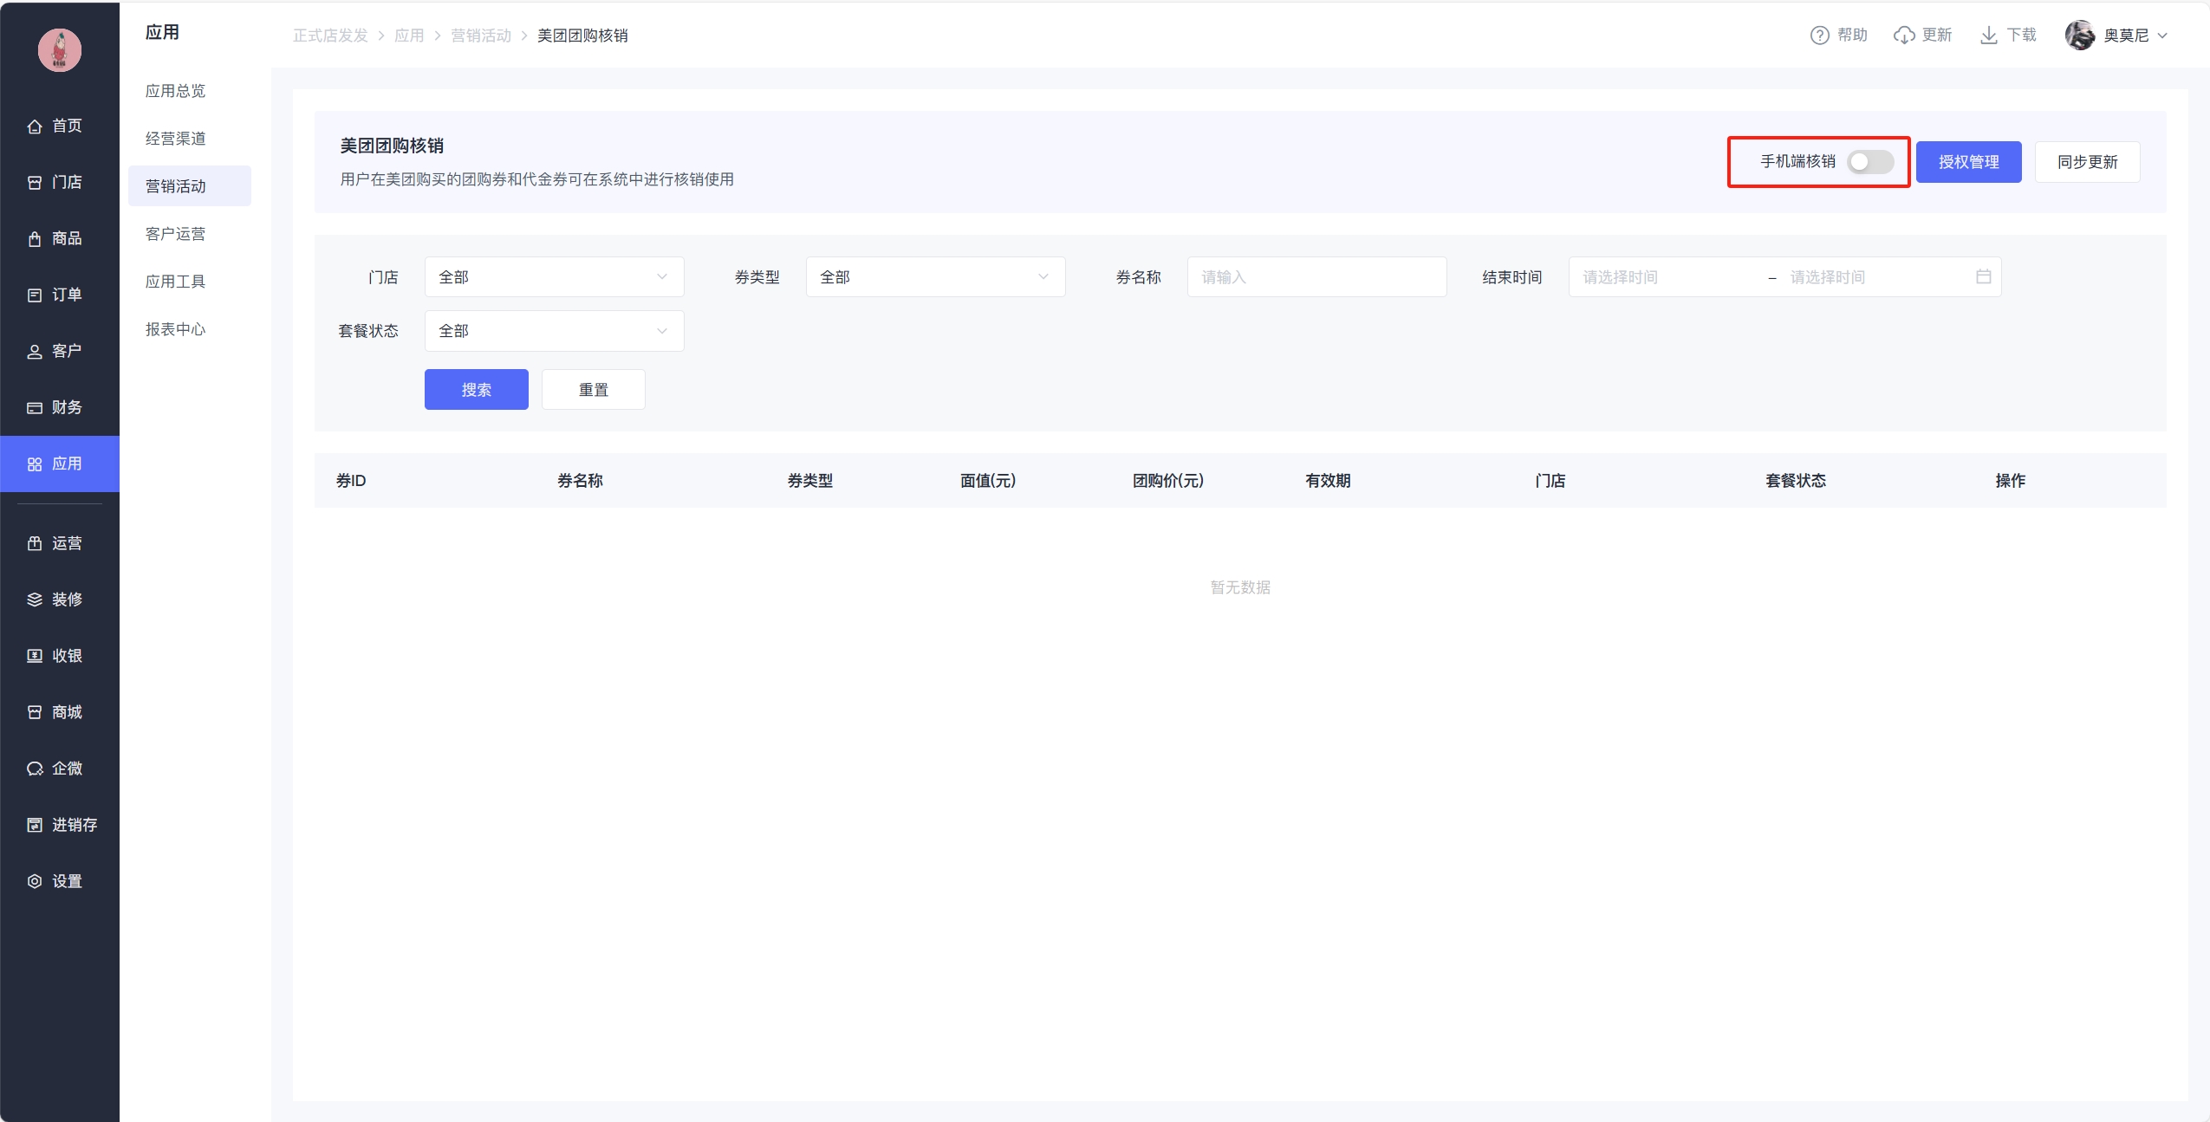Open the 门店 dropdown filter
This screenshot has width=2210, height=1122.
(x=555, y=277)
